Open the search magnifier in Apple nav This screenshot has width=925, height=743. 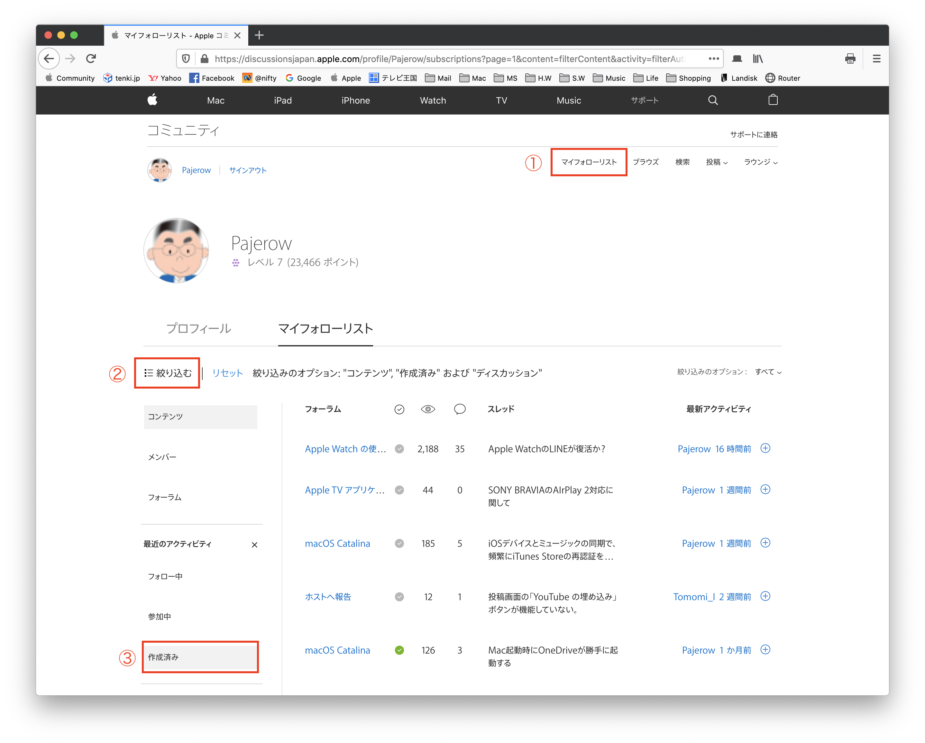click(713, 100)
